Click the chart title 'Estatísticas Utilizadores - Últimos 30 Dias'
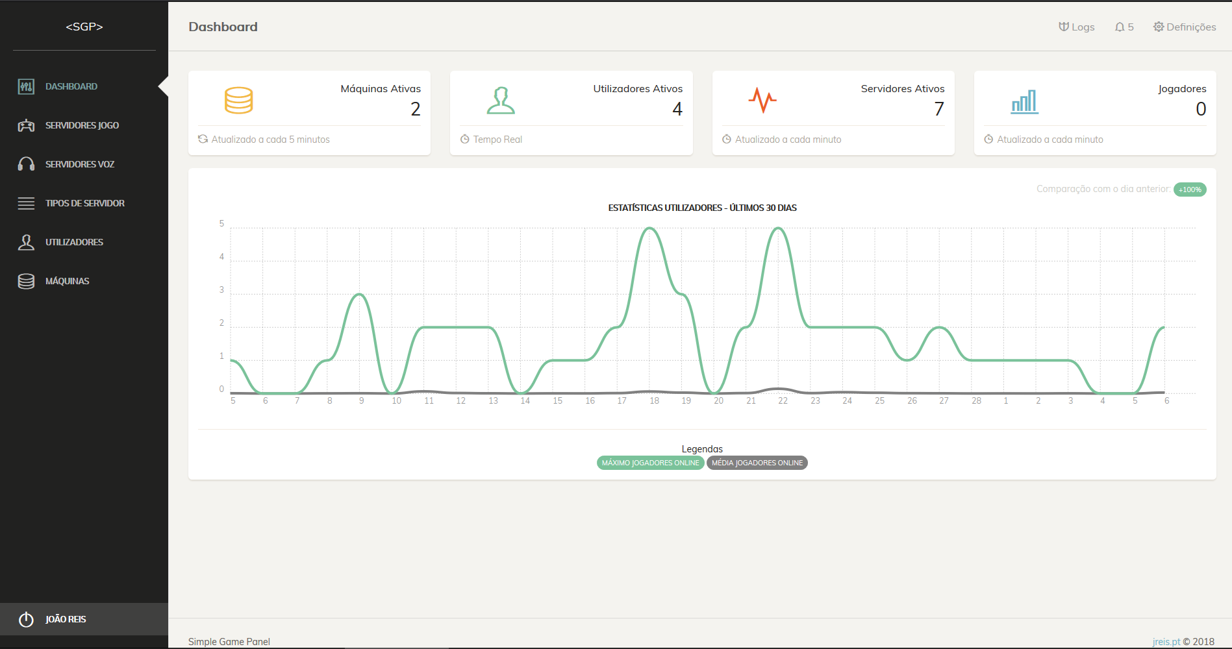1232x649 pixels. [x=702, y=208]
